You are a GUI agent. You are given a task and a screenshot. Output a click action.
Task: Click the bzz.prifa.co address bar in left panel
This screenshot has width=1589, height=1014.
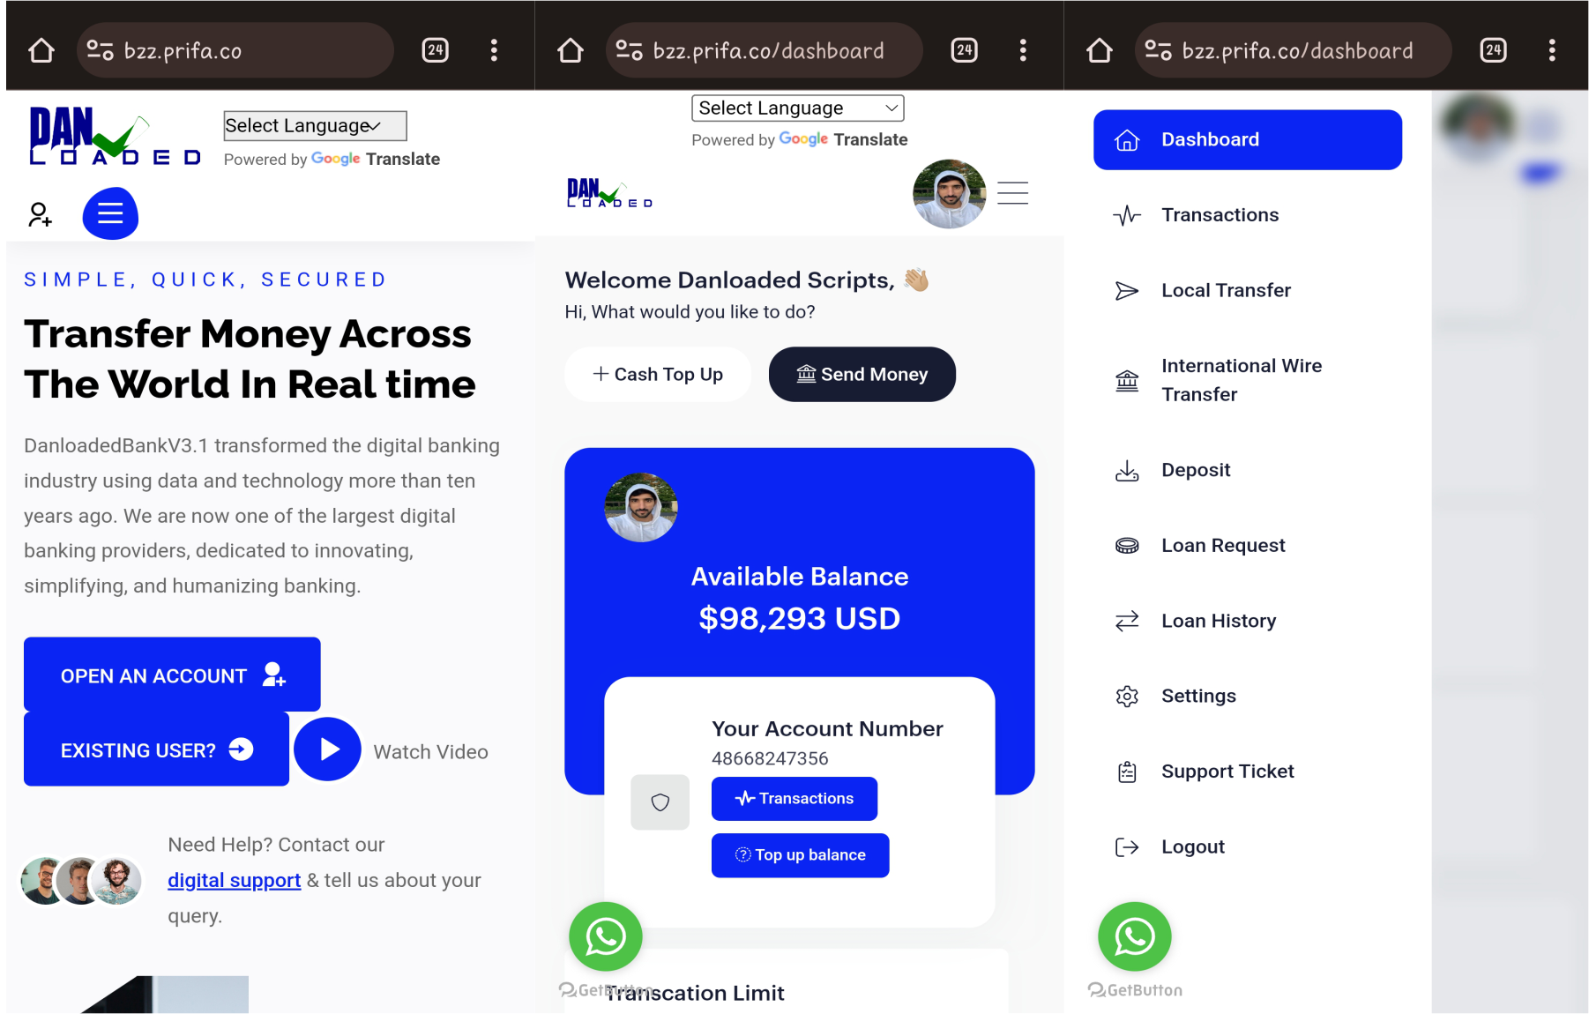(x=235, y=50)
